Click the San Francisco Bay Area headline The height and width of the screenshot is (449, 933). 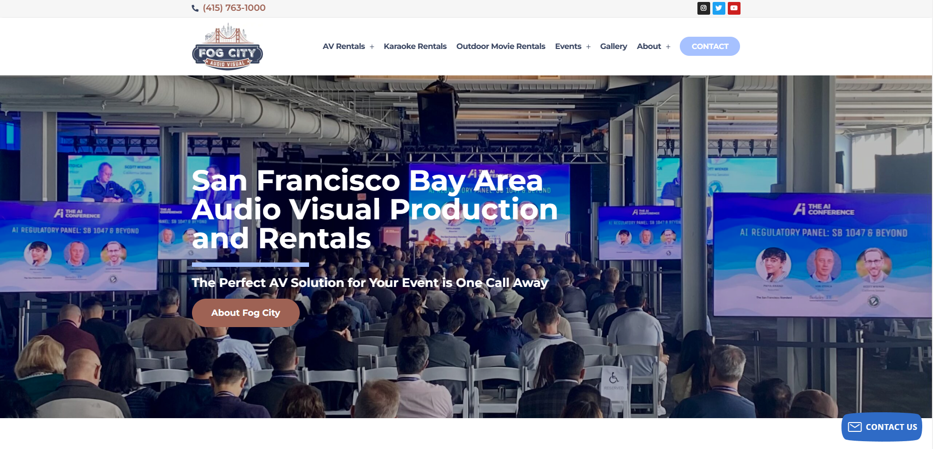point(375,209)
